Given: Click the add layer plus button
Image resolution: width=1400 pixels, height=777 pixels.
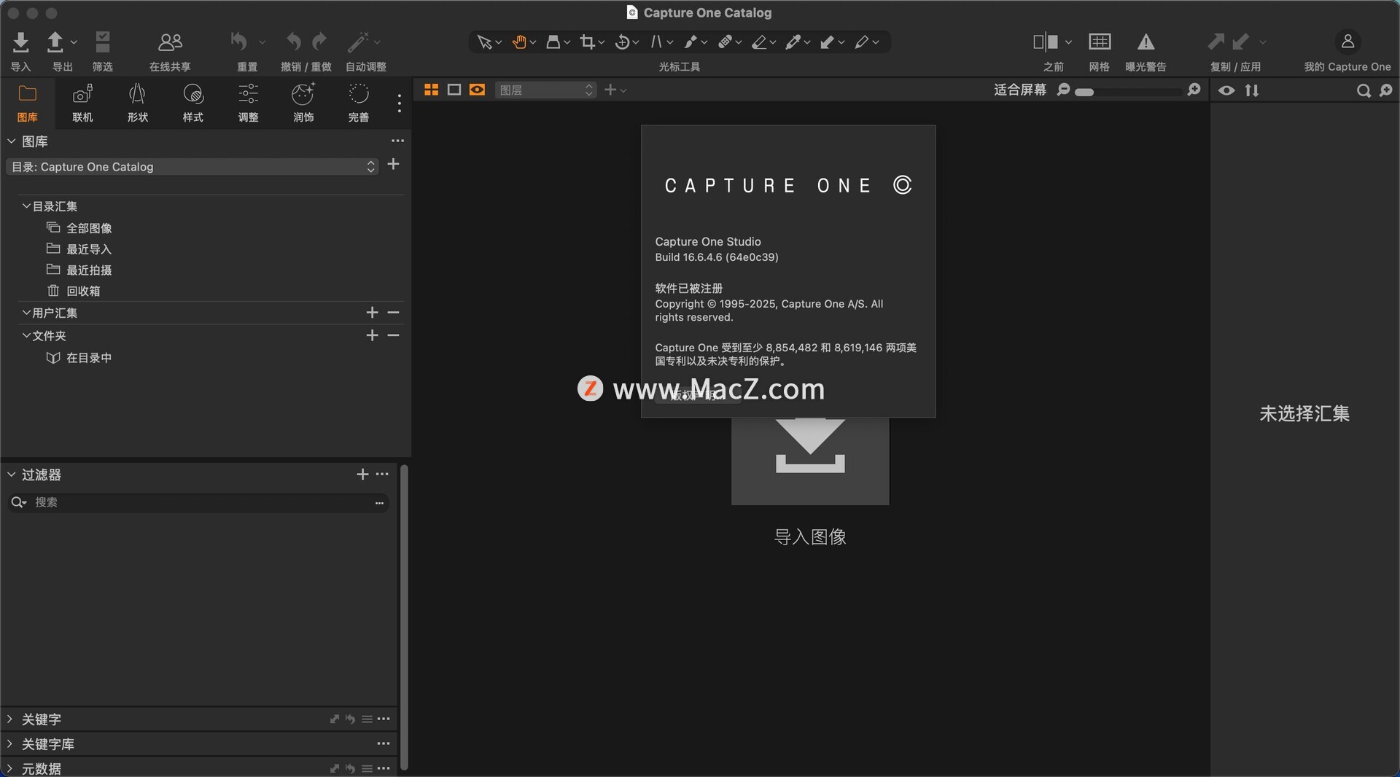Looking at the screenshot, I should point(610,90).
